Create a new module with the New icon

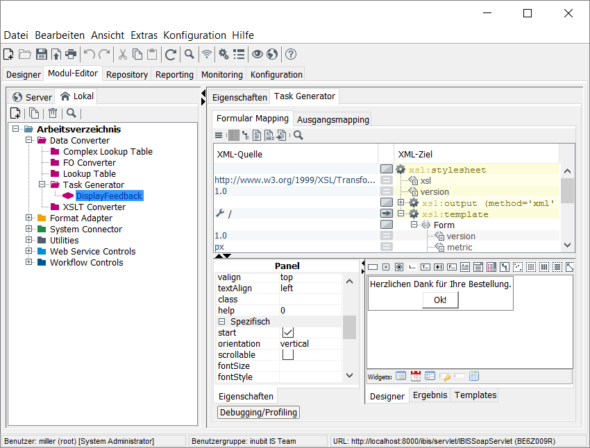tap(9, 53)
